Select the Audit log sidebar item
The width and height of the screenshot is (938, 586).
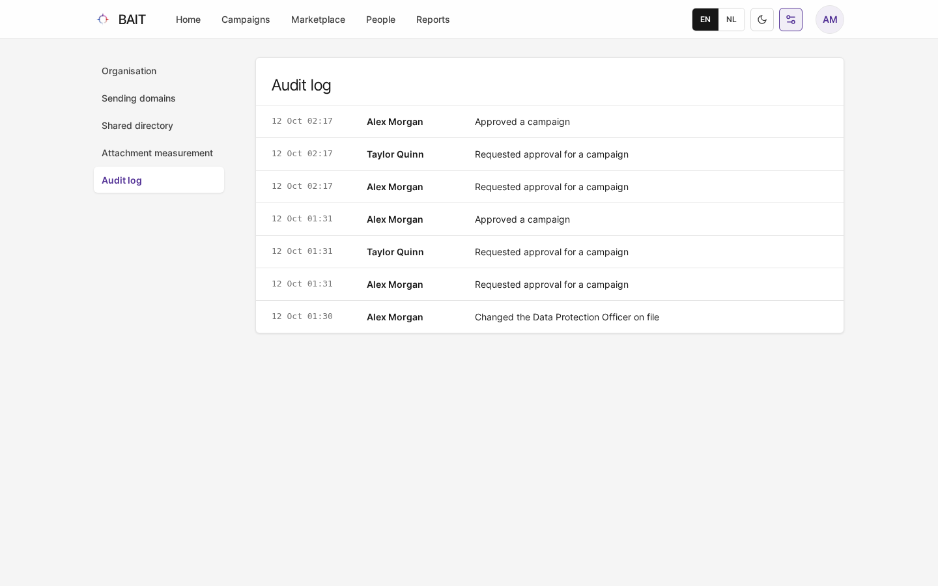click(159, 180)
